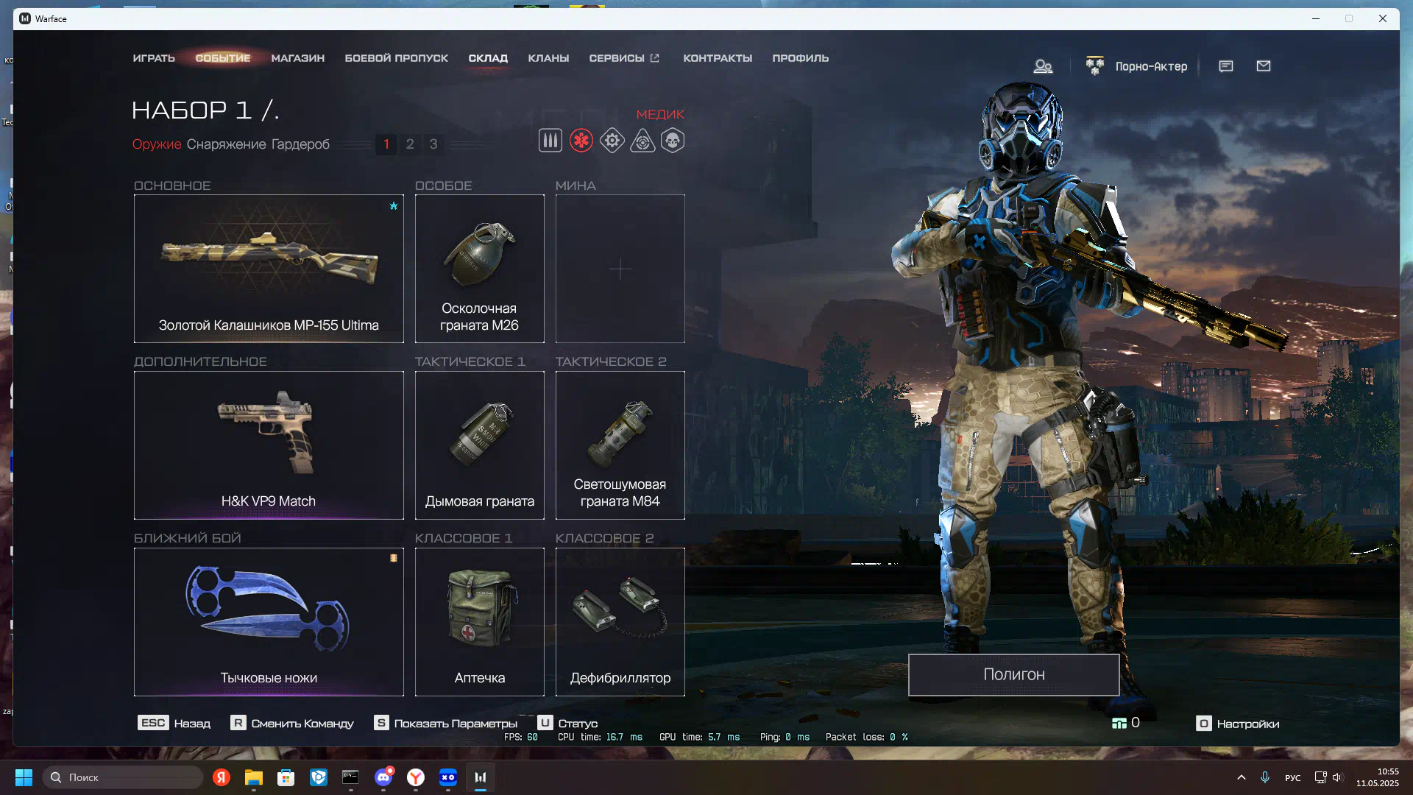Click Показать Параметры button
Screen dimensions: 1413x795
(x=446, y=724)
